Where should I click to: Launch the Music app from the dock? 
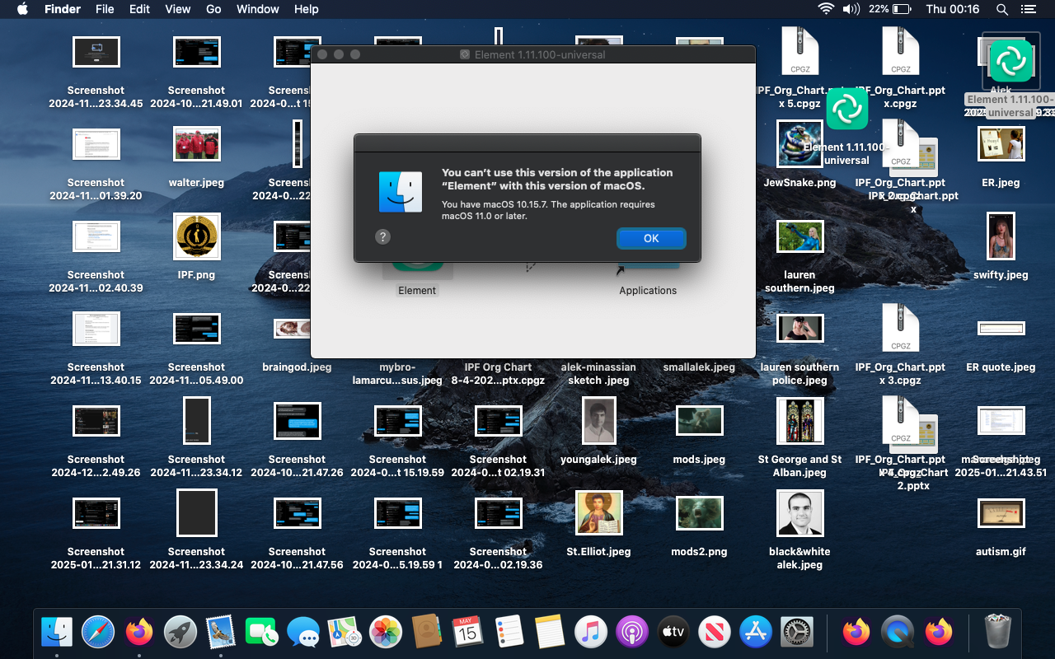591,632
